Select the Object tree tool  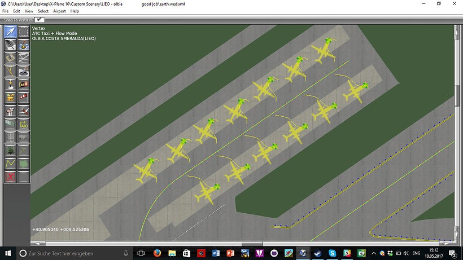click(10, 151)
